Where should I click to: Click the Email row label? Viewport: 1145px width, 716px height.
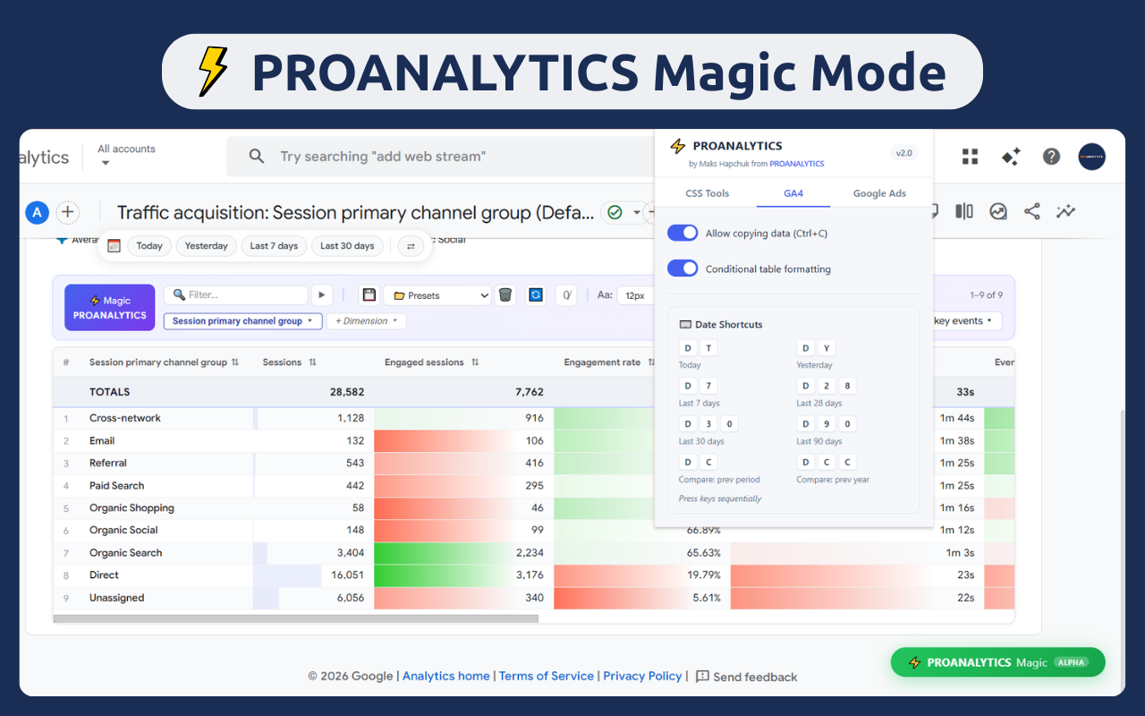[x=102, y=440]
